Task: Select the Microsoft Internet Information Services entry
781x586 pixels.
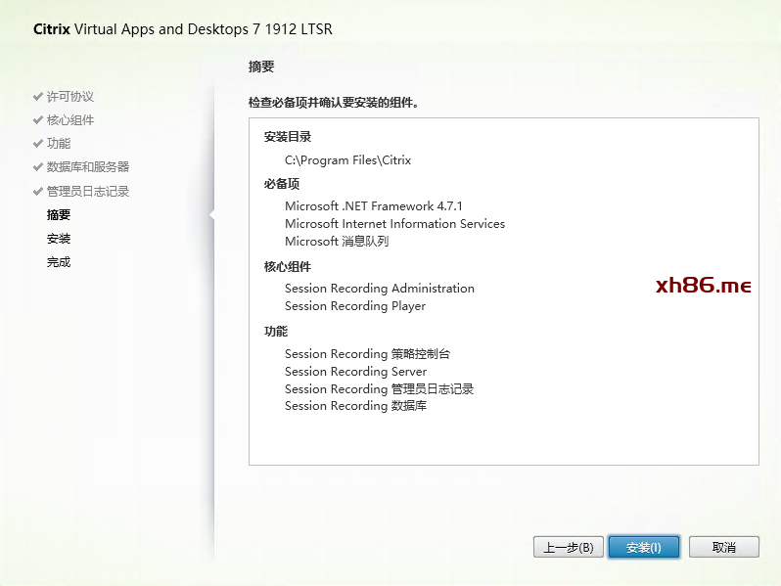Action: pos(394,224)
